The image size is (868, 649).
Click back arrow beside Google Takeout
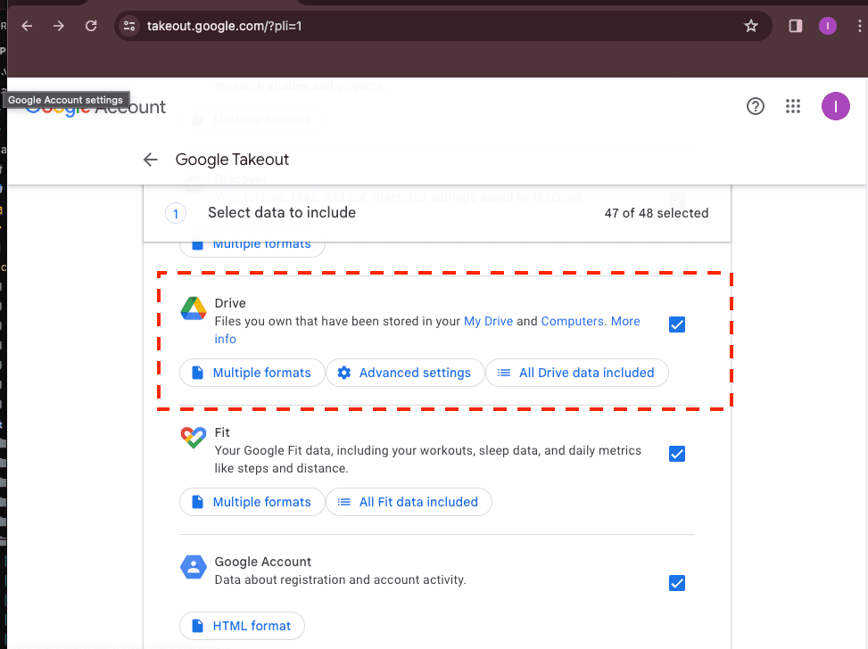151,160
